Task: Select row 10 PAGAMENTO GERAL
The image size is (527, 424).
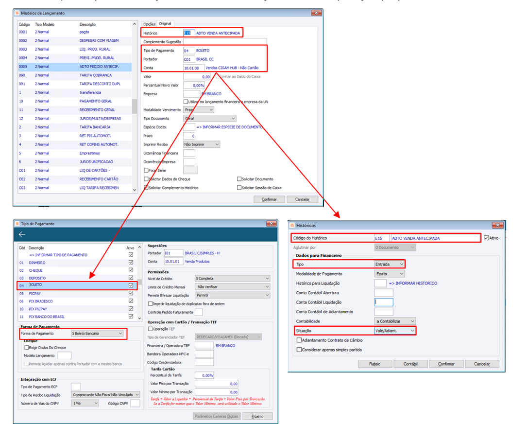Action: tap(75, 101)
